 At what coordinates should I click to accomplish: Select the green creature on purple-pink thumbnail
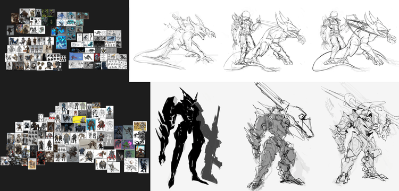128,144
